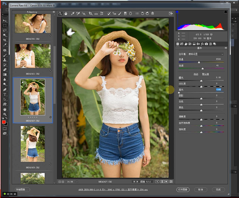Select filmstrip thumbnail 8N2A2391.CR2

[33, 24]
